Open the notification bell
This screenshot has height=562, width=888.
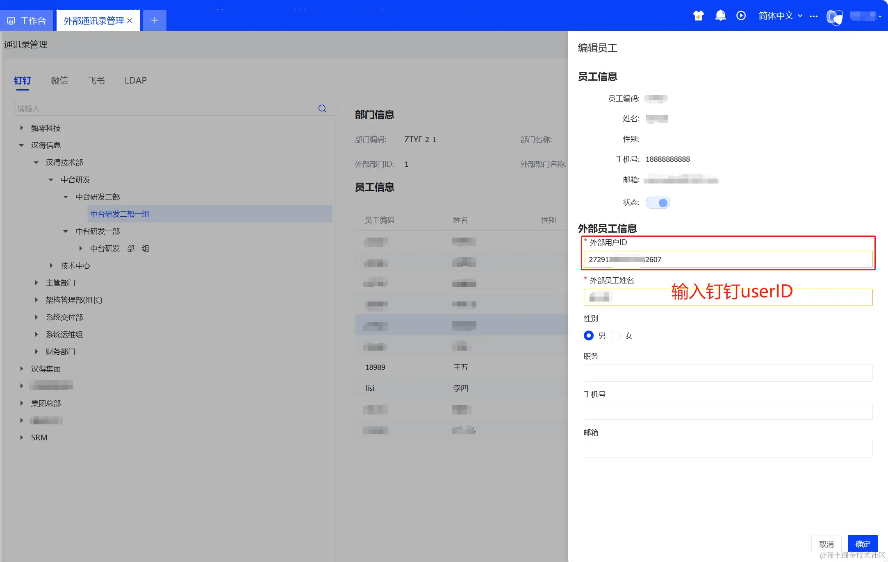[720, 16]
